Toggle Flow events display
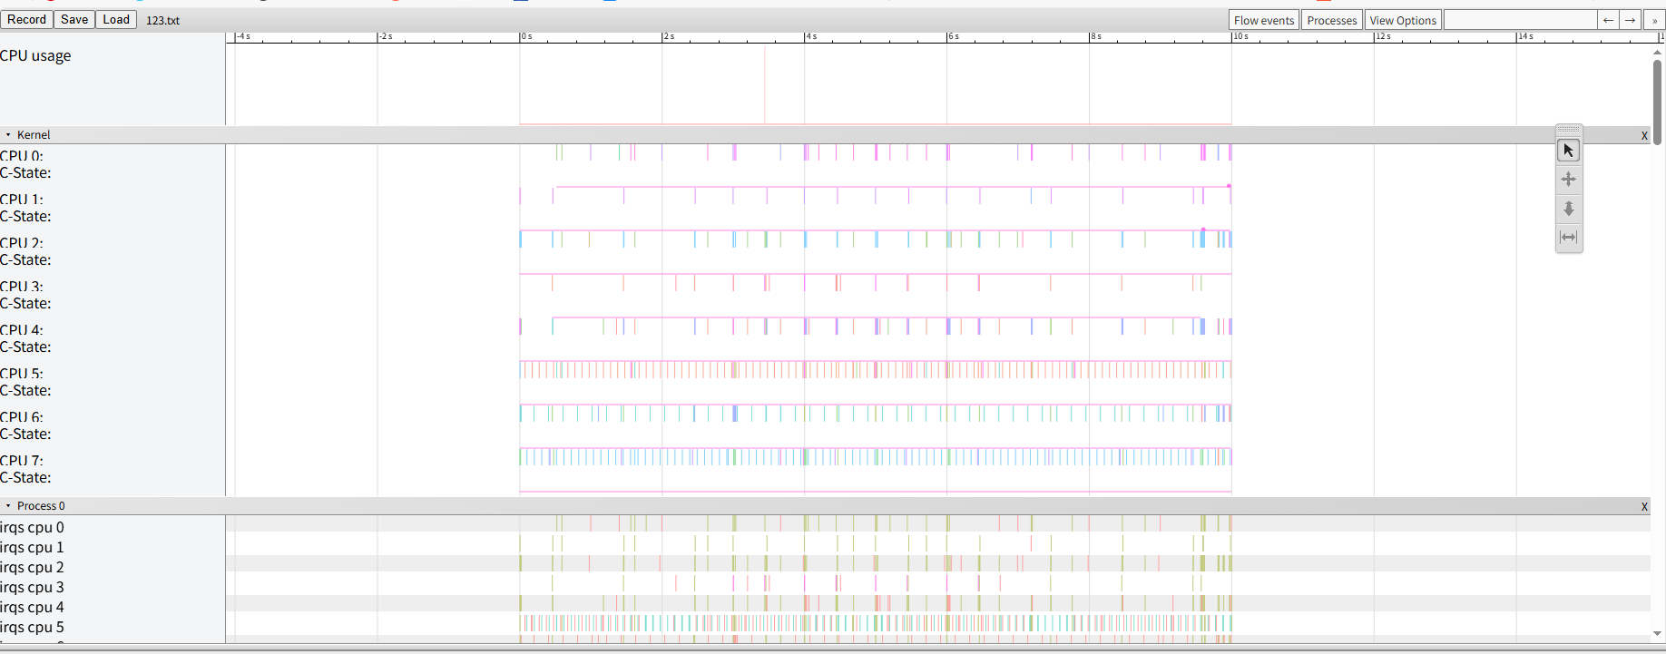 tap(1264, 20)
